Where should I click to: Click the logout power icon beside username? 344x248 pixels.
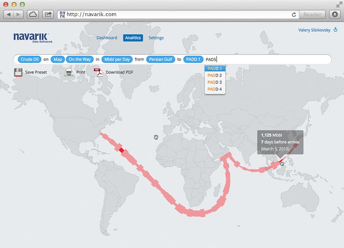(x=335, y=30)
